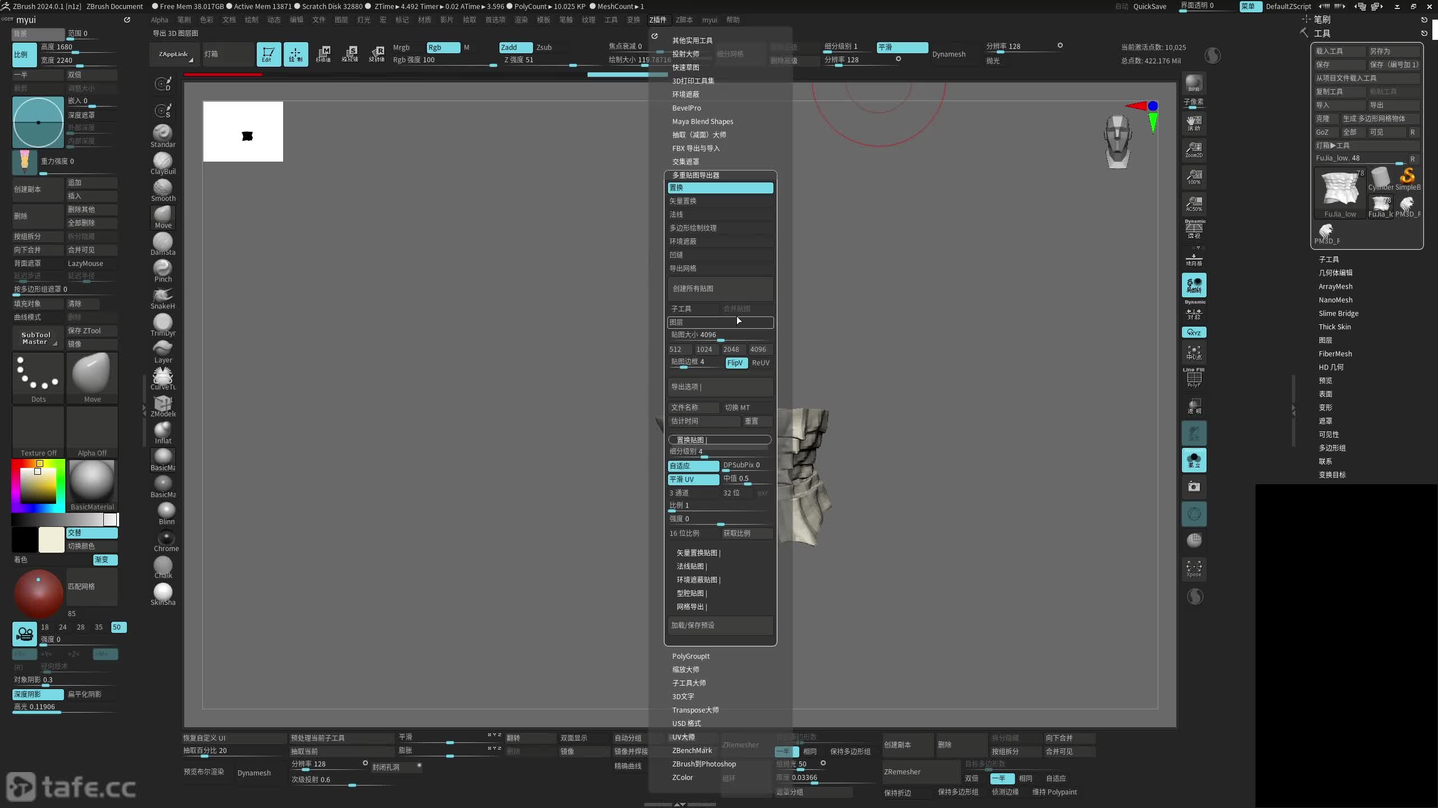The height and width of the screenshot is (808, 1438).
Task: Toggle the FlipV option
Action: click(x=735, y=363)
